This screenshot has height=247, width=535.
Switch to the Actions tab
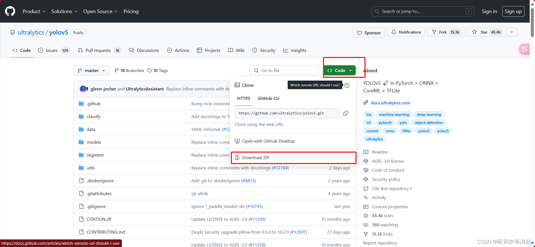click(x=178, y=51)
